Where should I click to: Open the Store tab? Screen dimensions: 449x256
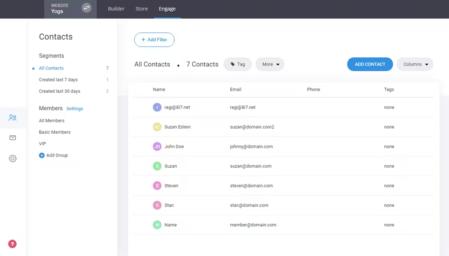(142, 9)
